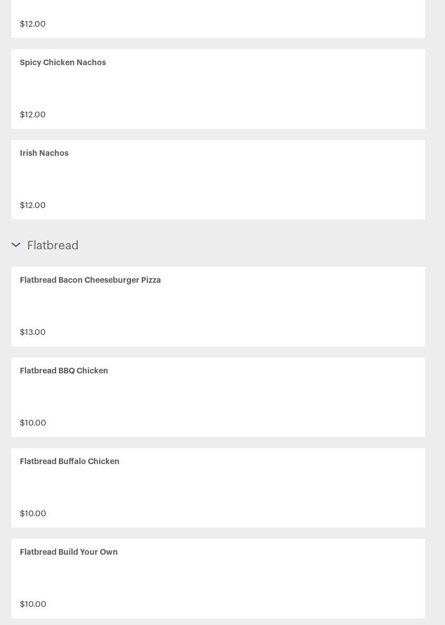The height and width of the screenshot is (625, 445).
Task: Click empty area of Flatbread Buffalo Chicken card
Action: coord(239,487)
